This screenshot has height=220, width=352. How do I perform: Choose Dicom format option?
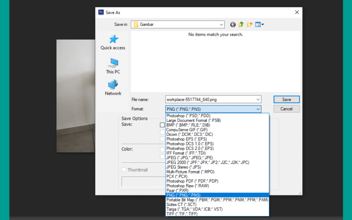(x=217, y=135)
